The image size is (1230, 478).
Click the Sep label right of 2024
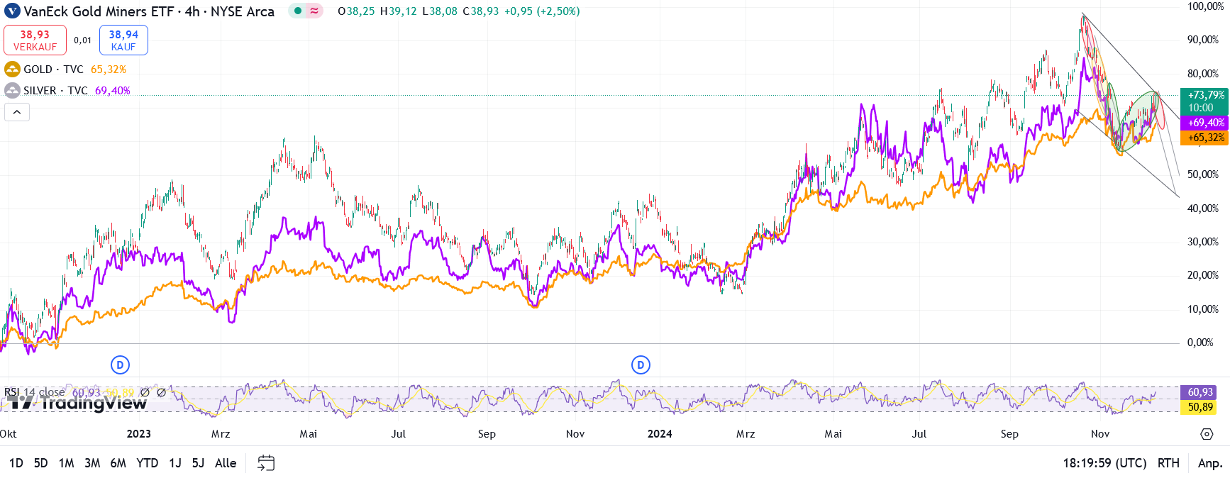[1009, 434]
